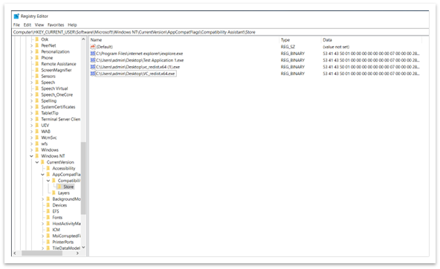Image resolution: width=440 pixels, height=269 pixels.
Task: Click the tree vertical scrollbar thumb
Action: pos(83,178)
